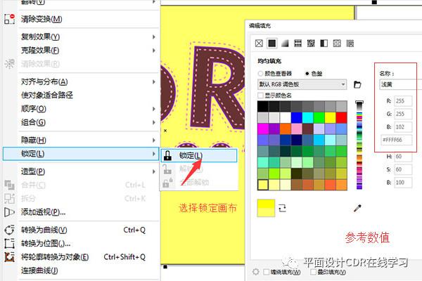422x281 pixels.
Task: Click the swap colors arrows icon
Action: (x=282, y=208)
